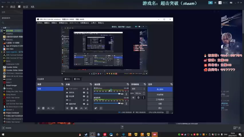Toggle lock on 粉丝群 source

88,96
